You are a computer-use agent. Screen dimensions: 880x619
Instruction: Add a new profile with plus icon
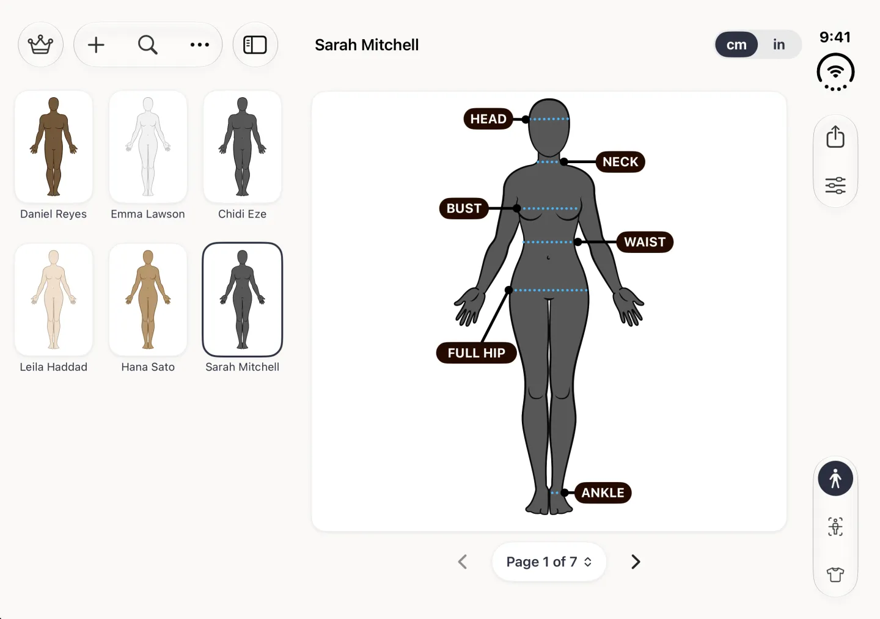tap(96, 45)
